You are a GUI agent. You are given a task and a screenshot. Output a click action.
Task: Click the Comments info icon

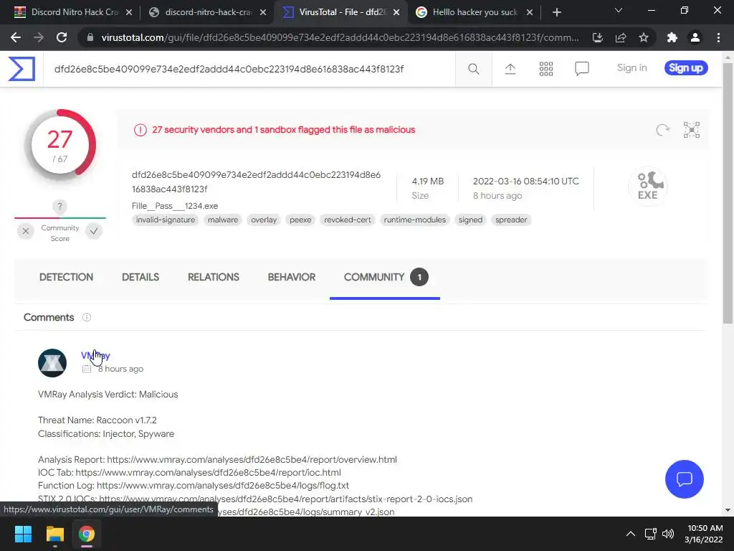tap(87, 317)
